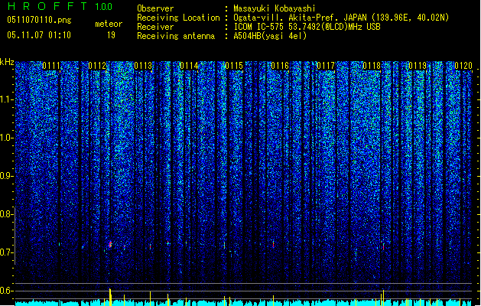
Task: Click the yellow signal spike below 0118
Action: point(383,298)
